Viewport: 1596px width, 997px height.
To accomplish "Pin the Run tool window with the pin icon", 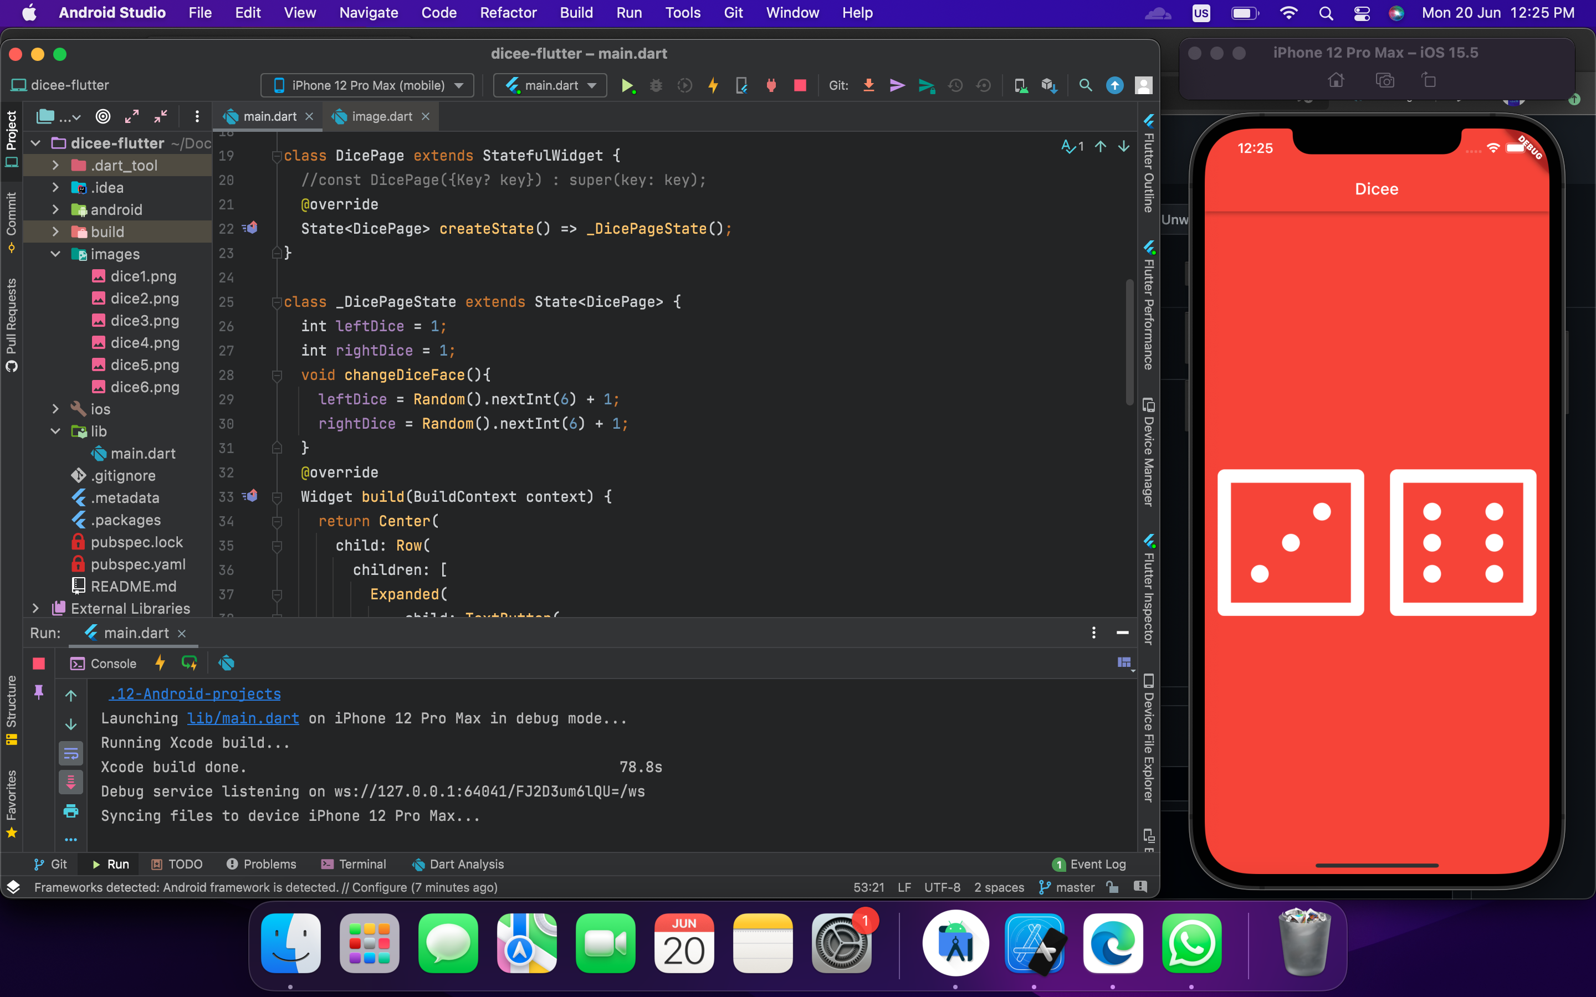I will click(38, 692).
